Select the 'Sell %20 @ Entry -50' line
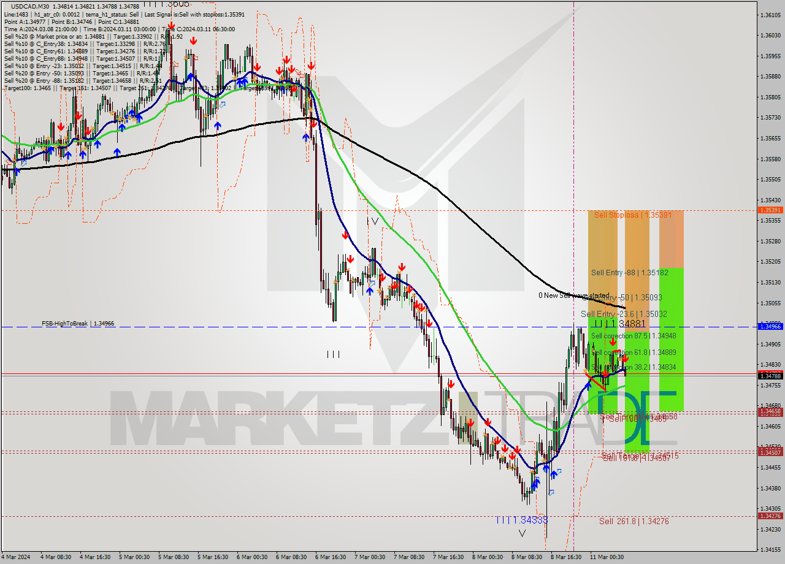Viewport: 785px width, 564px height. pos(82,73)
